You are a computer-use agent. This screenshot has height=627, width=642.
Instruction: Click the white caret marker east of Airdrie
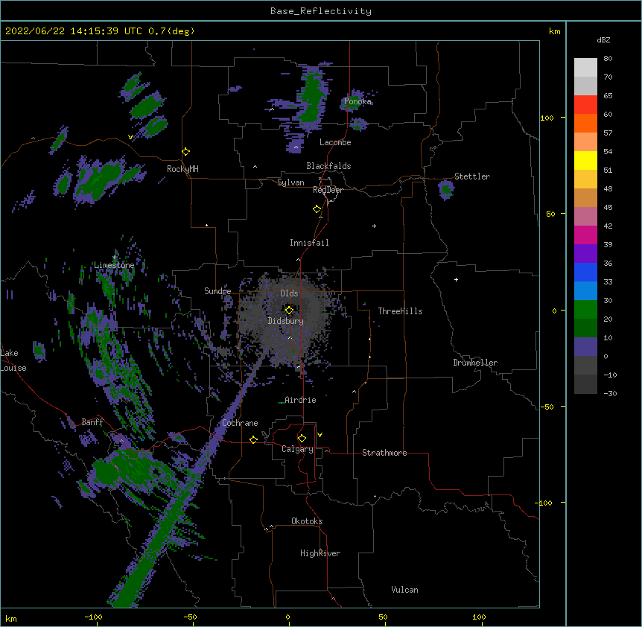(x=355, y=392)
